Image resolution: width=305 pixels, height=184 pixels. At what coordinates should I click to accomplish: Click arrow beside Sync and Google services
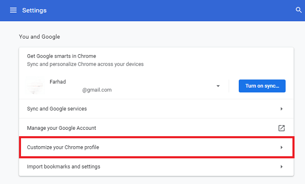(x=281, y=109)
